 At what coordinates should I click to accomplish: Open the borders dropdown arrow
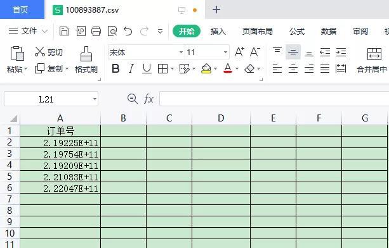pyautogui.click(x=172, y=68)
